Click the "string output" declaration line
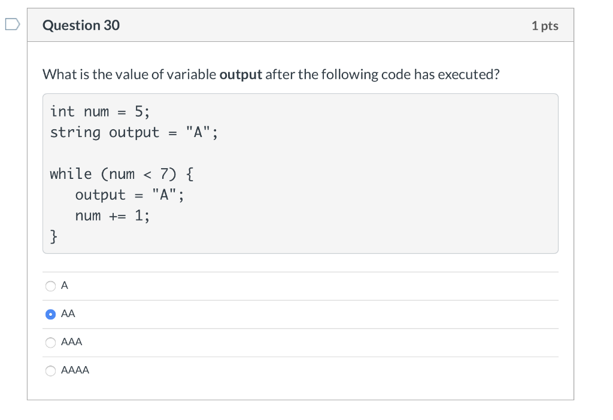This screenshot has height=420, width=613. [x=133, y=132]
